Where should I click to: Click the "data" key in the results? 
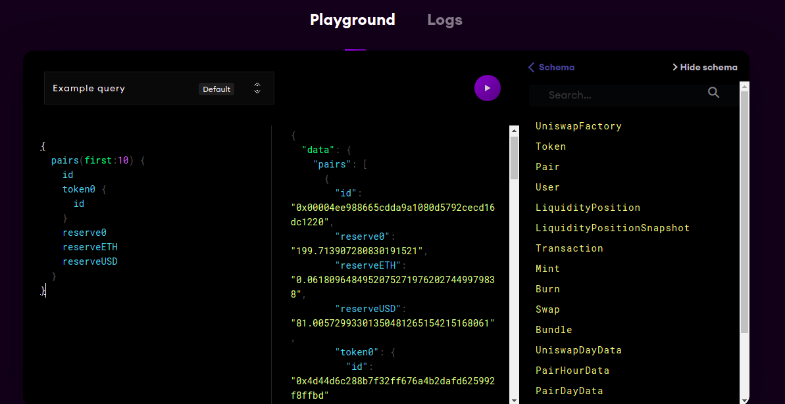(318, 150)
